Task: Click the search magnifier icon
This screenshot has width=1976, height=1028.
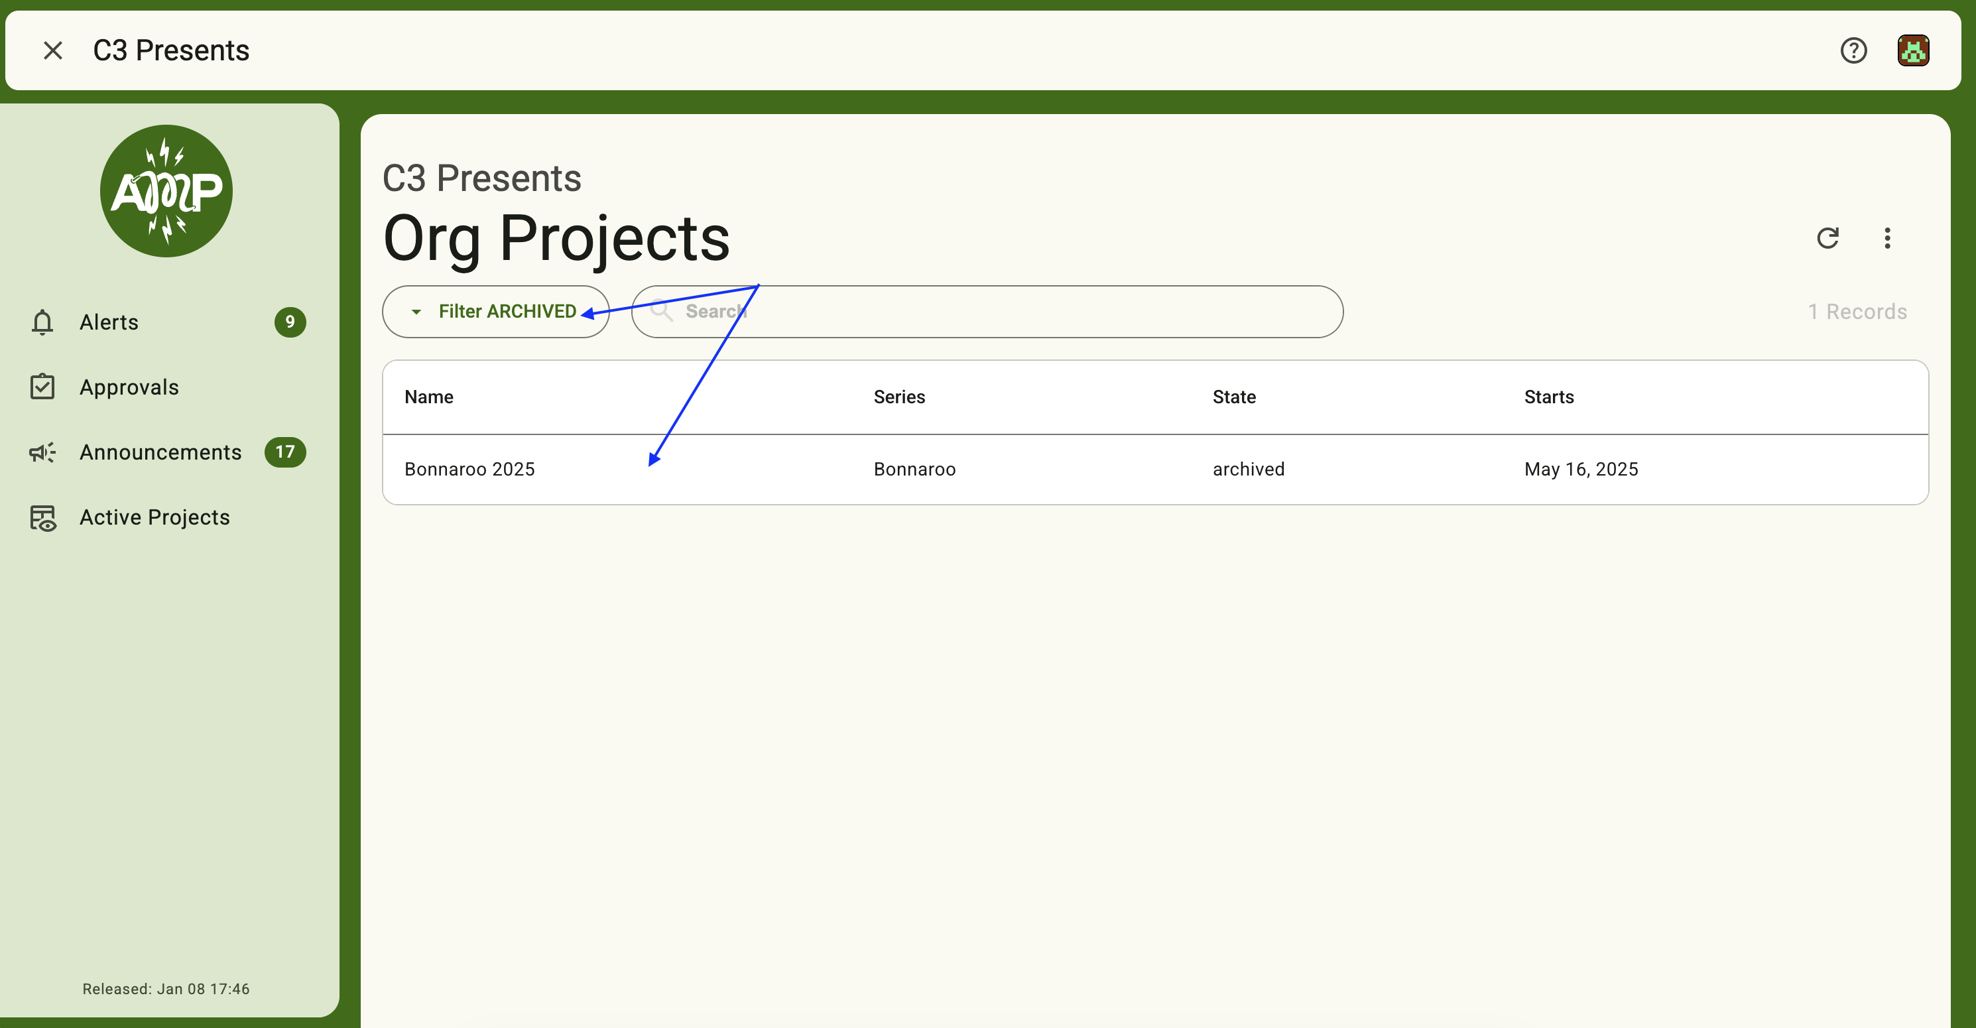Action: click(x=661, y=310)
